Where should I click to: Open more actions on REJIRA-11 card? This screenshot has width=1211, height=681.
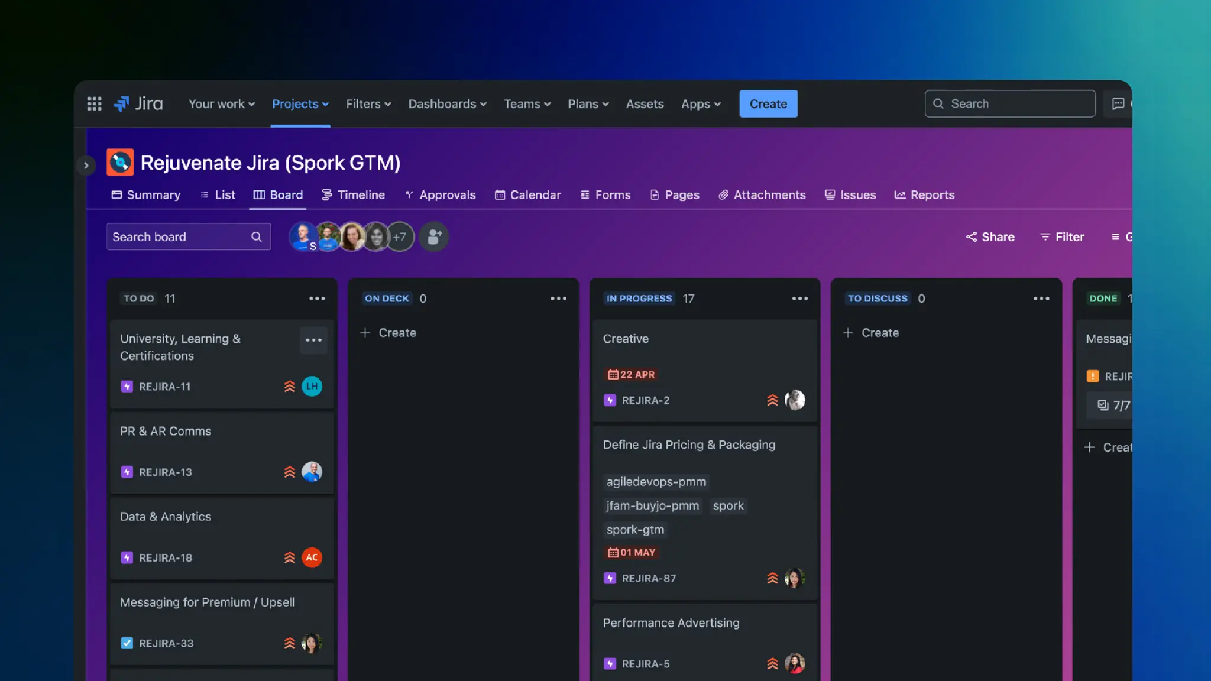(313, 340)
